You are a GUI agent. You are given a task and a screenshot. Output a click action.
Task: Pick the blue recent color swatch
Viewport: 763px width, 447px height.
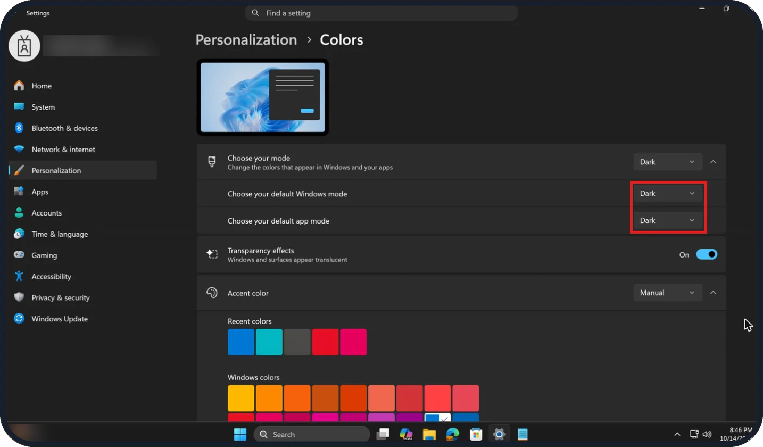(x=241, y=342)
